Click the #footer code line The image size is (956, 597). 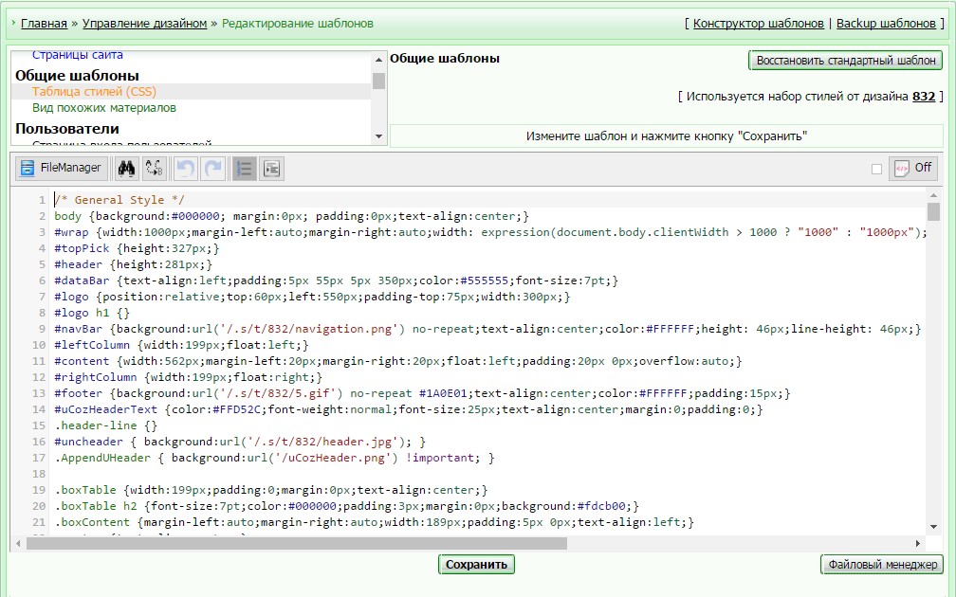(x=422, y=393)
